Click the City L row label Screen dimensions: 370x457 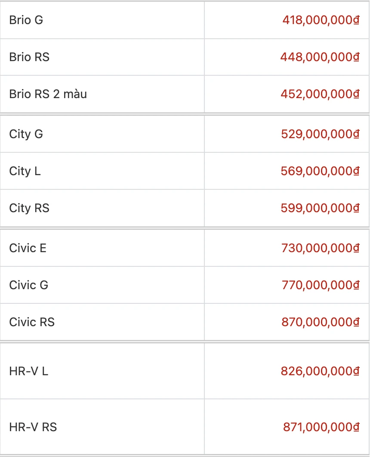[25, 171]
